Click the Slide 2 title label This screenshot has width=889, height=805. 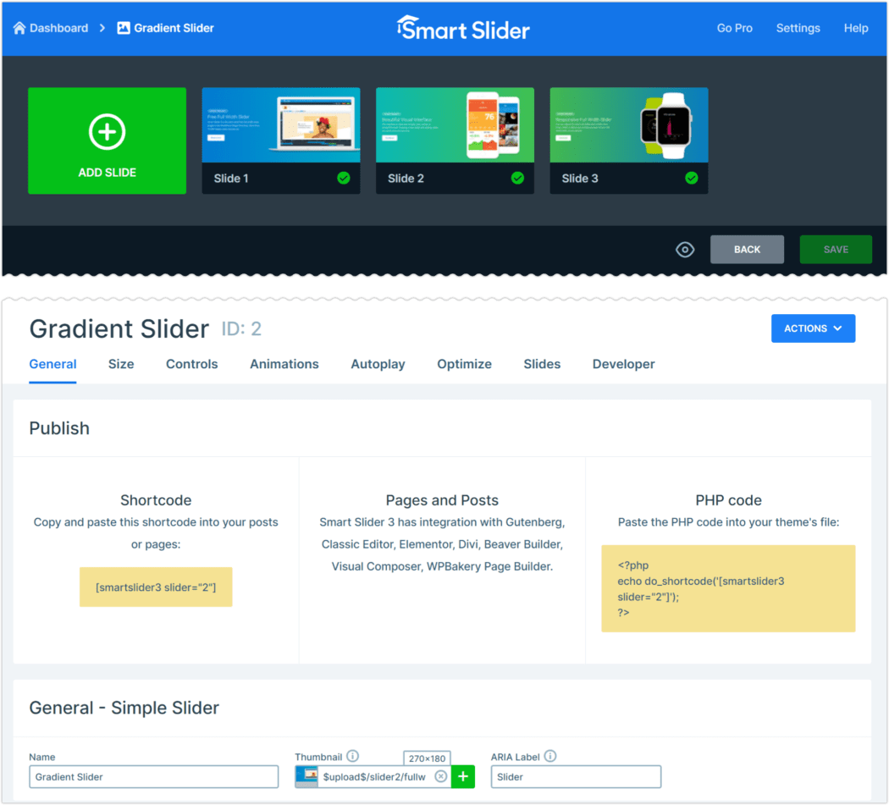pyautogui.click(x=406, y=178)
